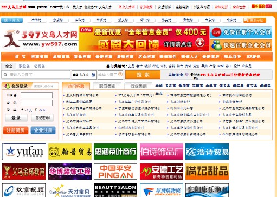Open the 钦富投顾 ad
The width and height of the screenshot is (277, 197).
point(24,191)
